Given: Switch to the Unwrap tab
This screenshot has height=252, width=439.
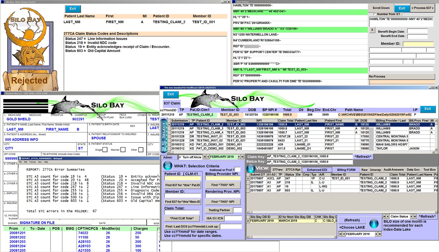Looking at the screenshot, I should tap(375, 170).
